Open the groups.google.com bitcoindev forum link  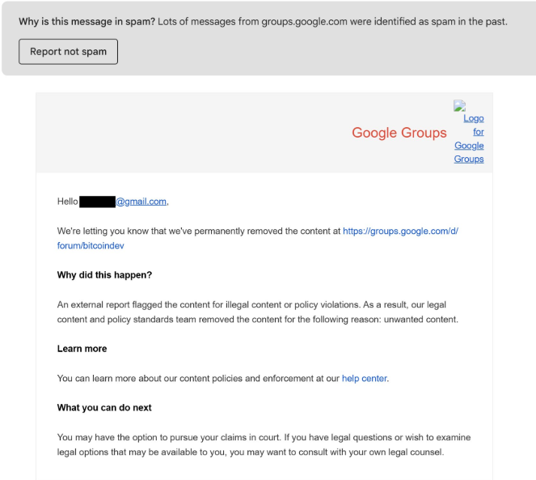coord(400,231)
